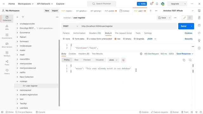The height and width of the screenshot is (114, 203).
Task: Collapse the nodeapi collection
Action: 17,81
